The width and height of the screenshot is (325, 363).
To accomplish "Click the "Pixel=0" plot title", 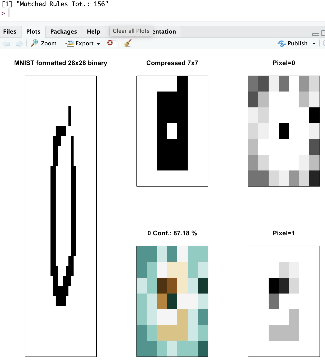I will [284, 63].
